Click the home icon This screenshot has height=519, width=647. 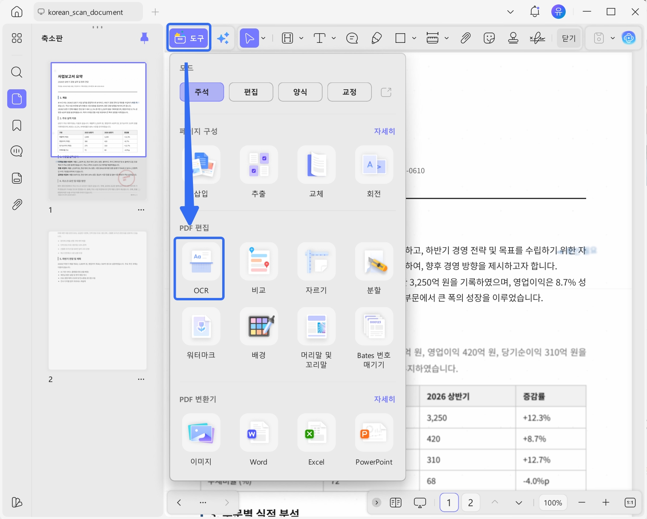pos(17,12)
